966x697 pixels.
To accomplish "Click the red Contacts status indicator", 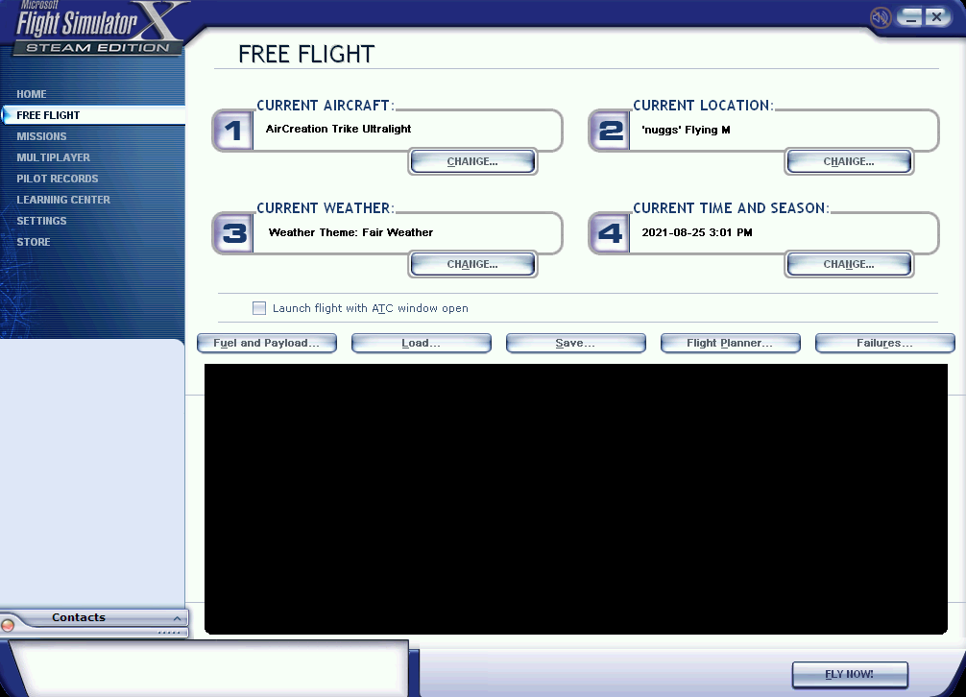I will (x=9, y=625).
